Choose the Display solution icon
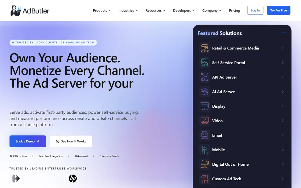This screenshot has width=301, height=188. tap(205, 106)
